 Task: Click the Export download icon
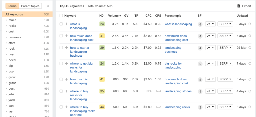tap(239, 6)
